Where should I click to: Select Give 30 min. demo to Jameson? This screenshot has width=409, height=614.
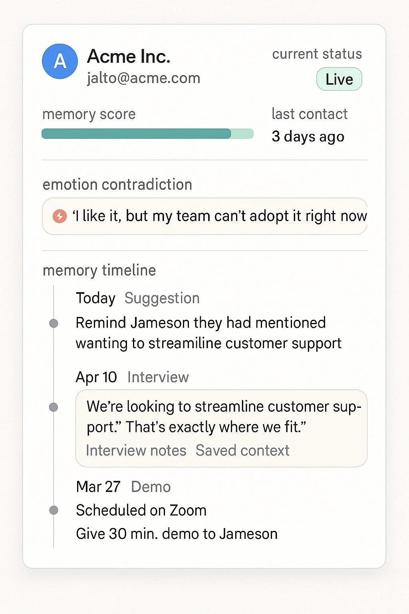(177, 534)
